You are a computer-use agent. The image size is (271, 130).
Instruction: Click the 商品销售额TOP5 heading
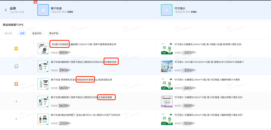click(13, 25)
